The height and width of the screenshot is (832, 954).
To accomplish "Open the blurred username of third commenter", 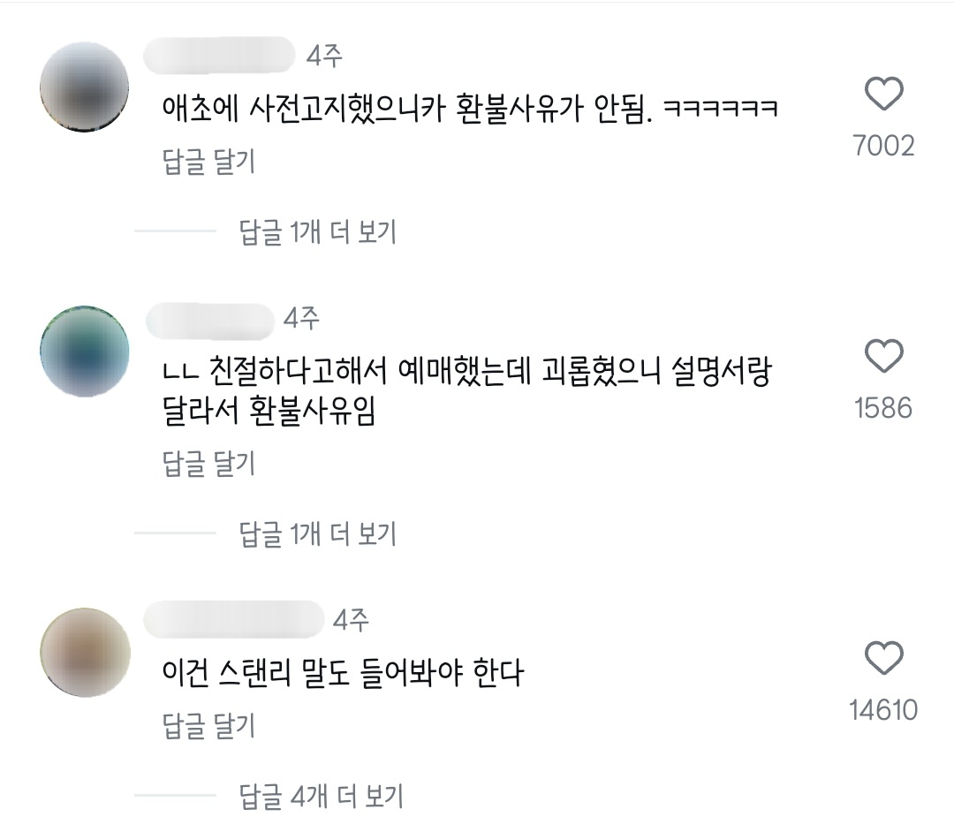I will [233, 619].
